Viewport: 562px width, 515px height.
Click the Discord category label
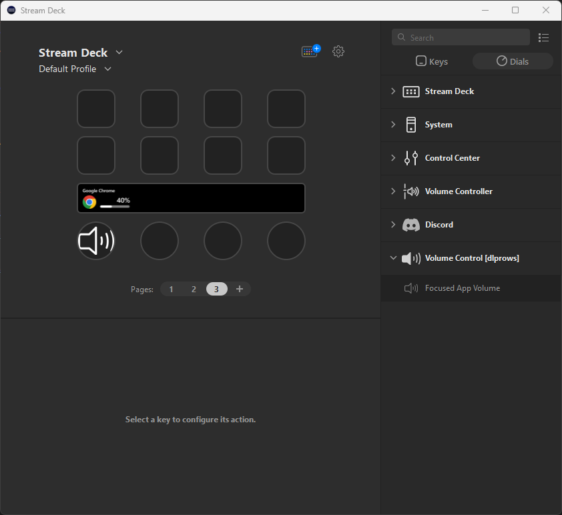click(x=439, y=225)
